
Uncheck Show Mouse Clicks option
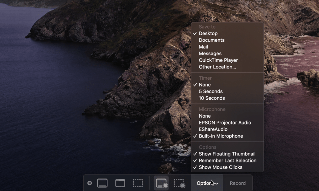[x=220, y=167]
